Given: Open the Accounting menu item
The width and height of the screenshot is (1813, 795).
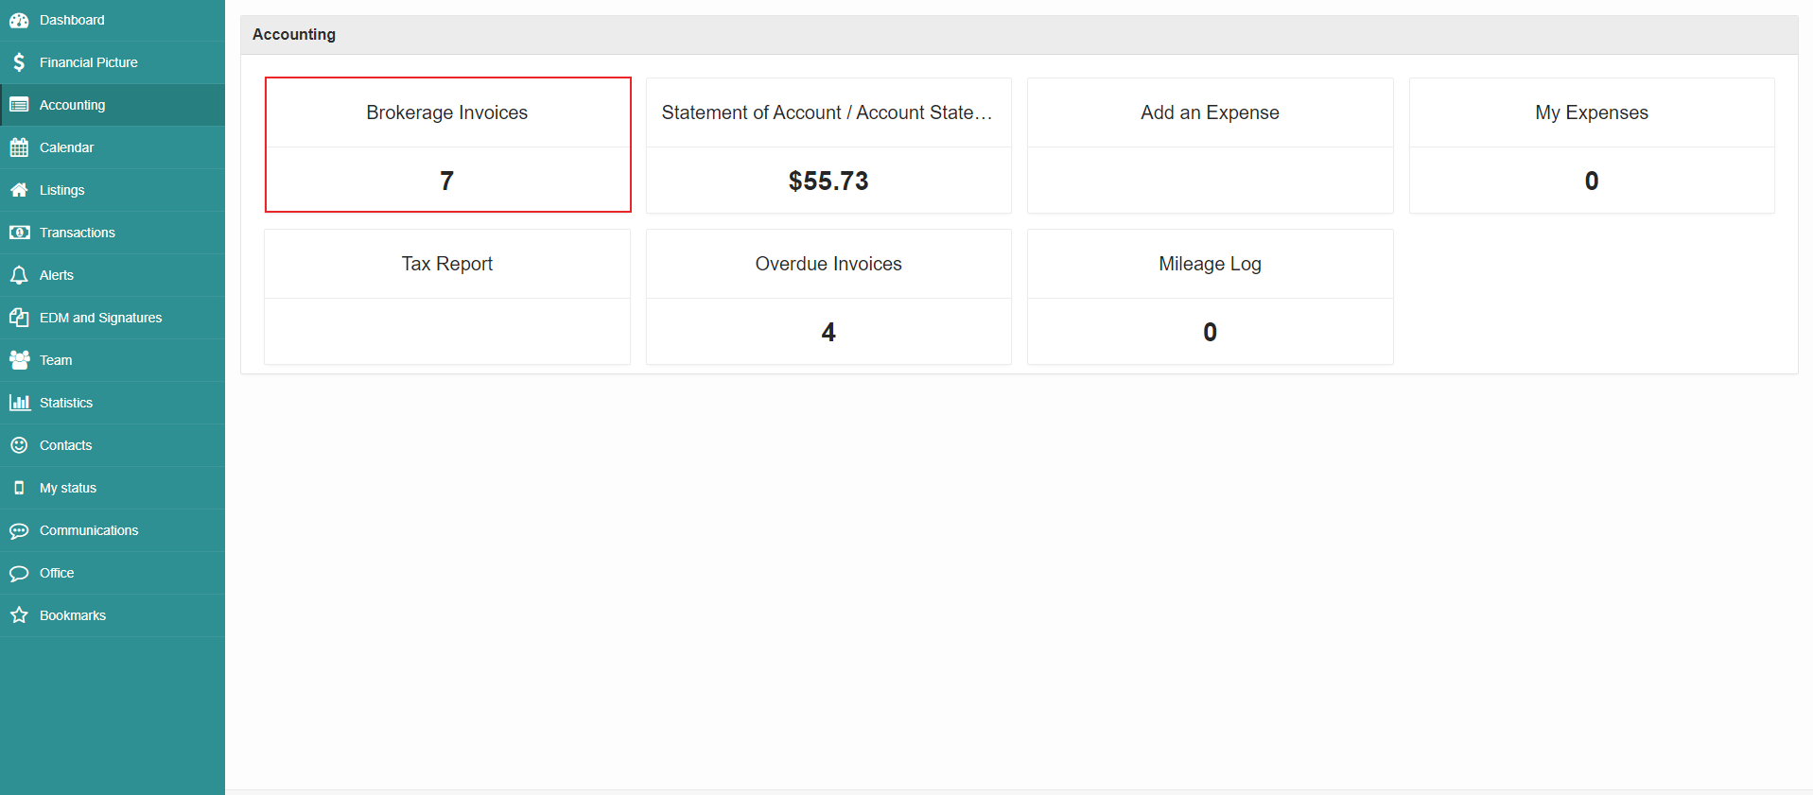Looking at the screenshot, I should 72,105.
